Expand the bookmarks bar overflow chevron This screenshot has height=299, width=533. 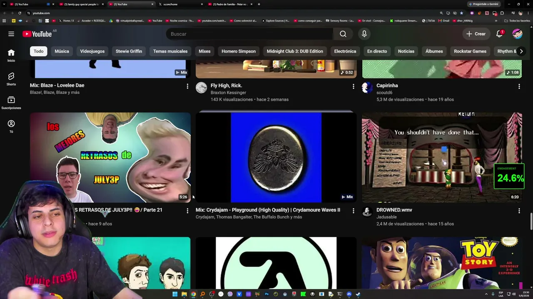496,21
